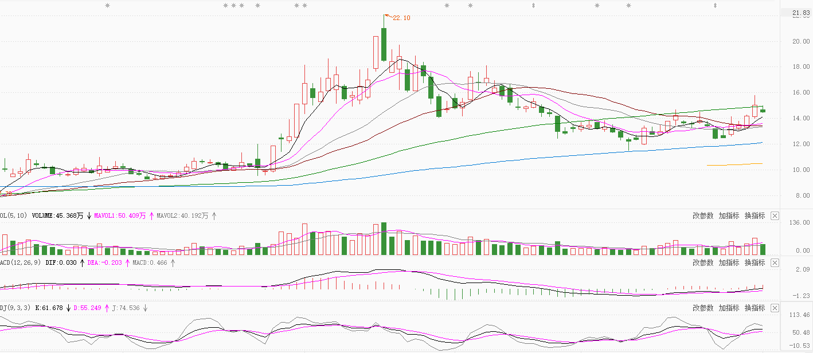813x353 pixels.
Task: Click the 50.48 KDJ axis label
Action: coord(801,332)
